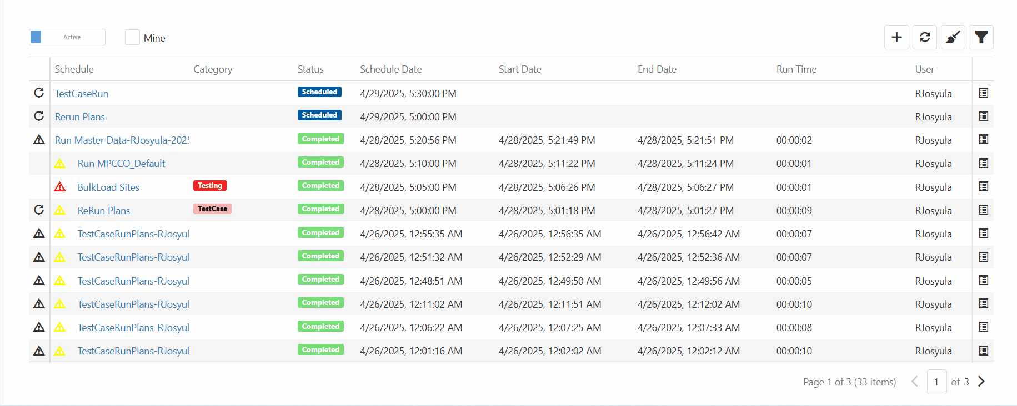
Task: Open the BulkLoad Sites link
Action: point(108,187)
